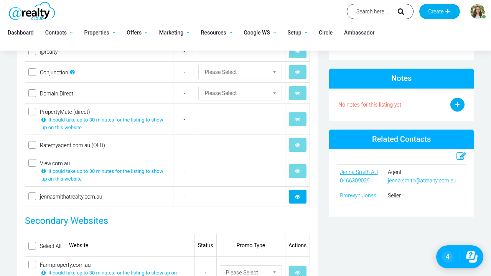Click jenna.smith@atrealty.com.au email link

click(422, 181)
